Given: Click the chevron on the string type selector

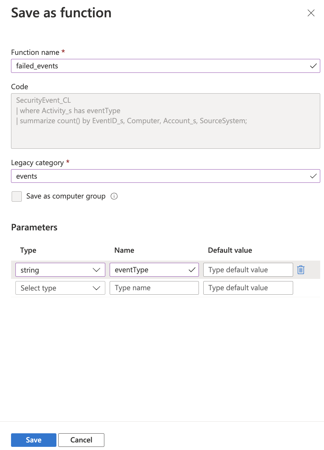Looking at the screenshot, I should 96,270.
